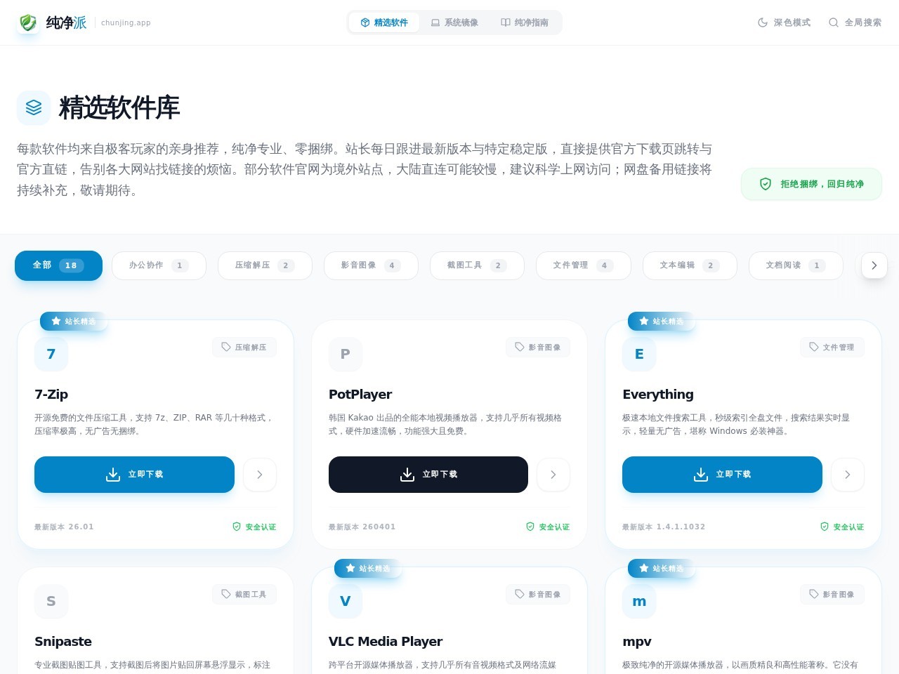Click the 纯净派 leaf shield logo
899x674 pixels.
(x=28, y=22)
